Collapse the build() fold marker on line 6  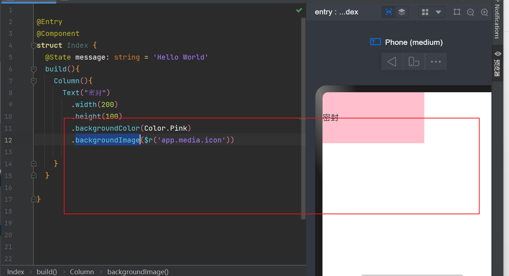click(x=34, y=69)
